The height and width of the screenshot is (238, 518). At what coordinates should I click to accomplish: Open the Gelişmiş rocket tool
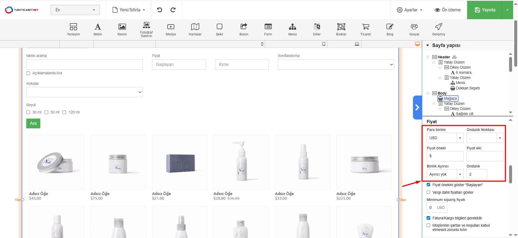coord(438,27)
